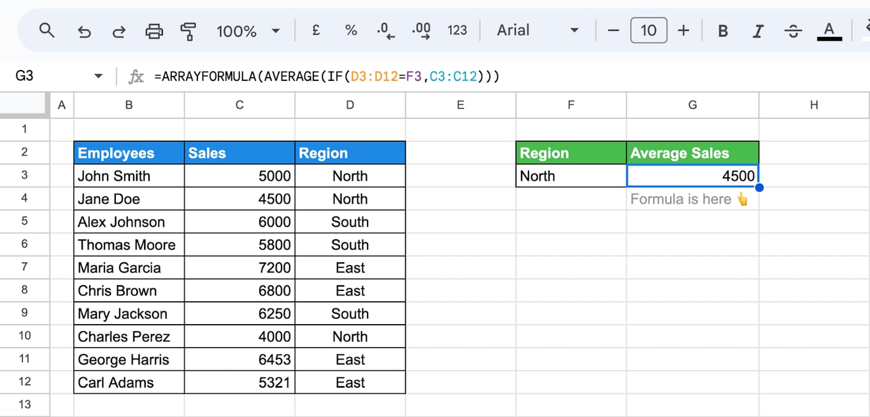Select column D header
Viewport: 870px width, 417px height.
[x=350, y=105]
